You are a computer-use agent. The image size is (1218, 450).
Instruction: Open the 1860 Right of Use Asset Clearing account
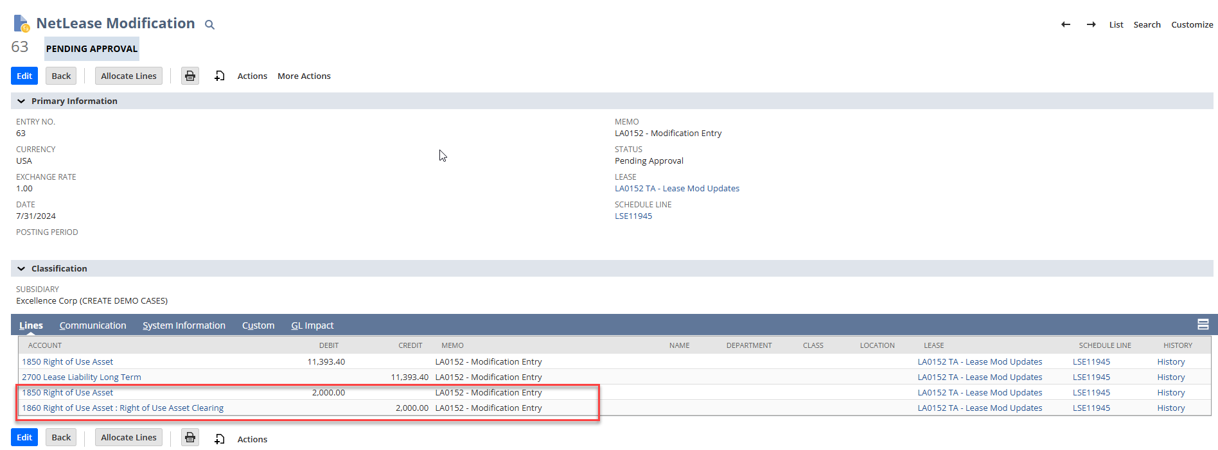[x=123, y=408]
